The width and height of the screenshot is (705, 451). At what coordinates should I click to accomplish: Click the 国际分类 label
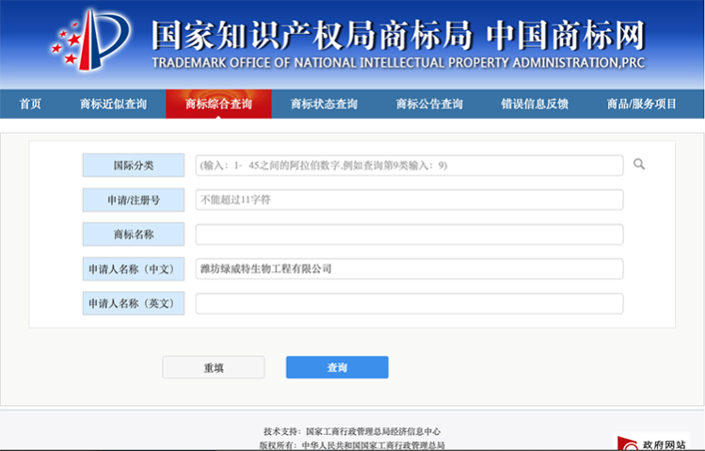pyautogui.click(x=134, y=165)
